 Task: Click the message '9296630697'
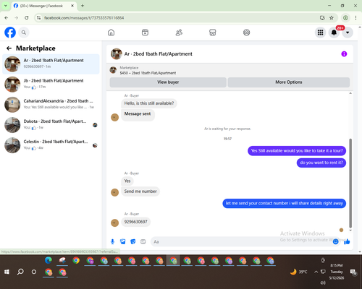coord(135,222)
